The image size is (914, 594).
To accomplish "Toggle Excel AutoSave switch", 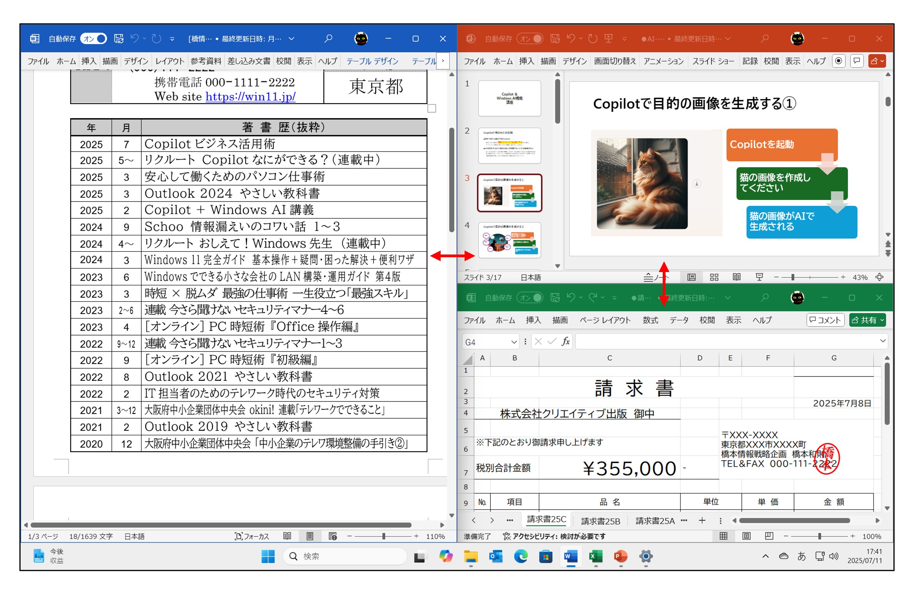I will [x=530, y=298].
